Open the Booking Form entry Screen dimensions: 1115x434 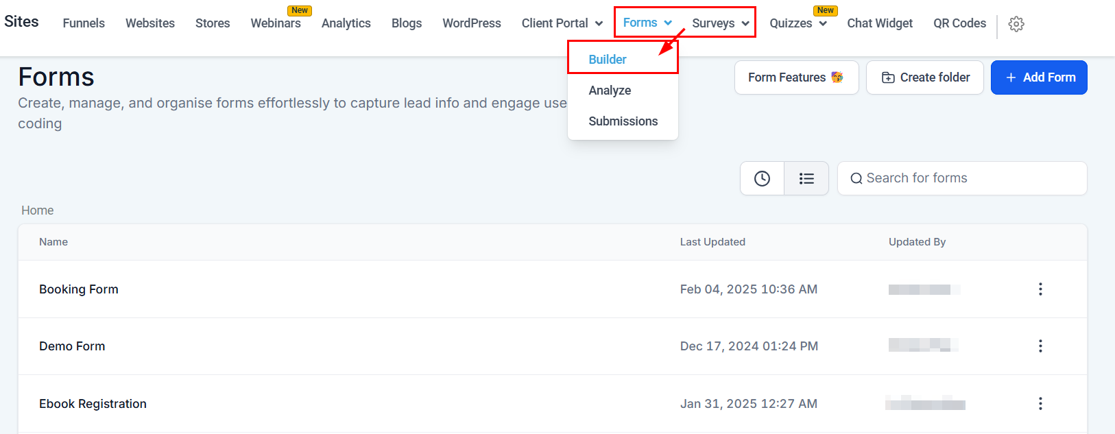click(x=79, y=289)
